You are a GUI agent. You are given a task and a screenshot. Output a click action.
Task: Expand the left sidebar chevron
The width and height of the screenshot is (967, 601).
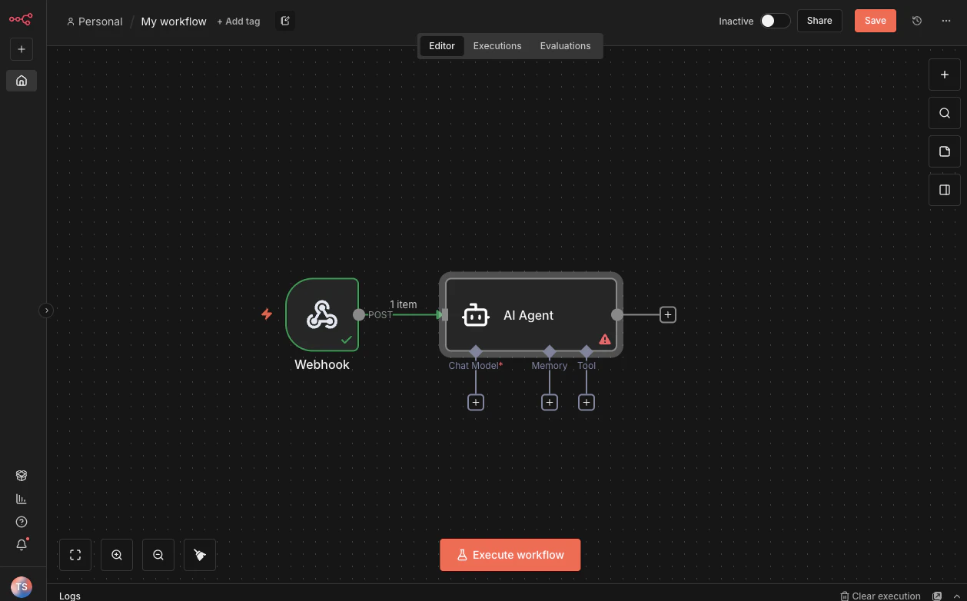click(46, 310)
